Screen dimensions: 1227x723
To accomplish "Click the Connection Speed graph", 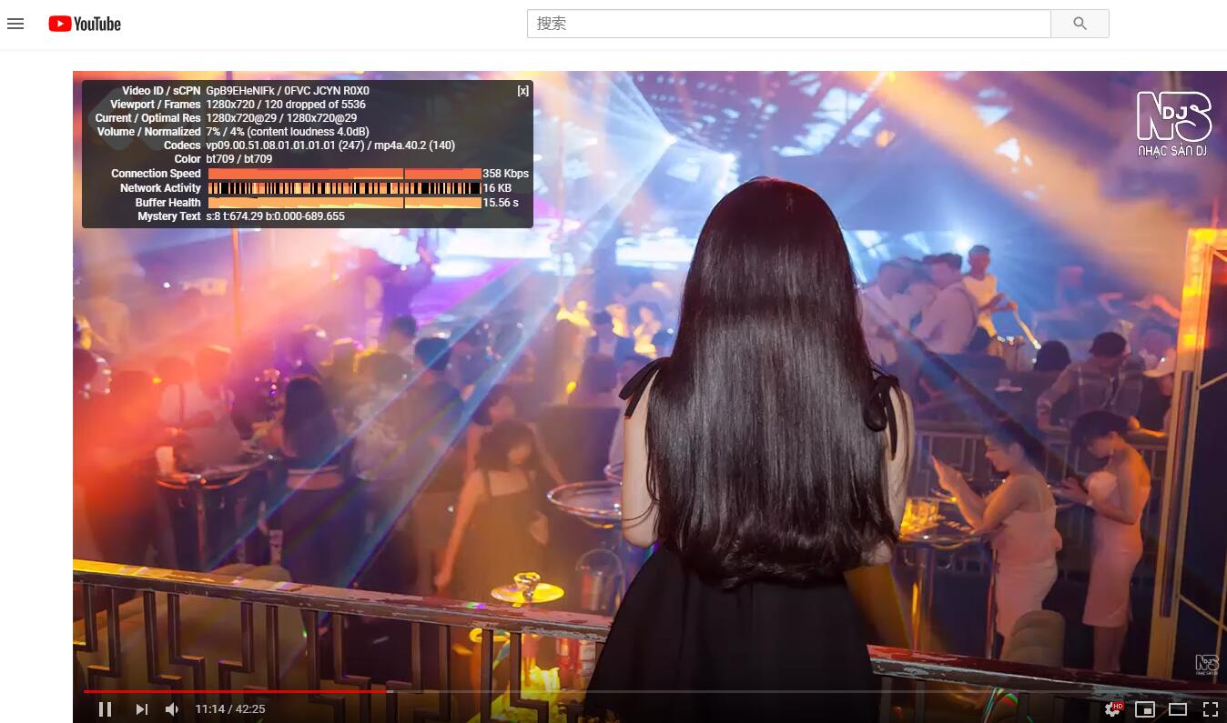I will 344,174.
